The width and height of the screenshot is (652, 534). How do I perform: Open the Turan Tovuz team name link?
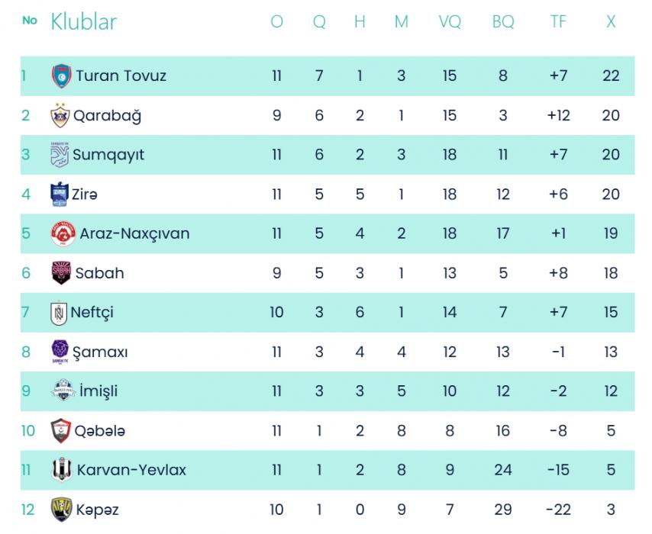[119, 76]
